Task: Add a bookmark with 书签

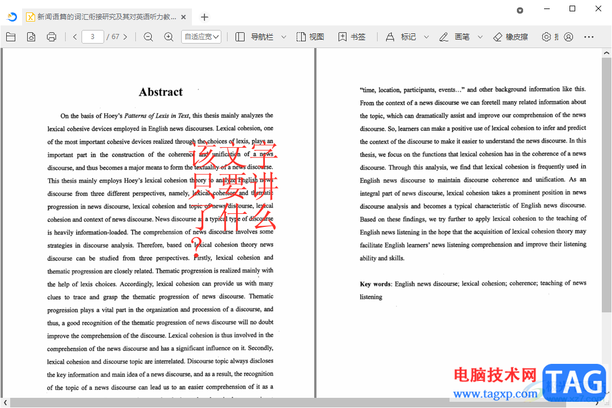Action: click(x=352, y=37)
